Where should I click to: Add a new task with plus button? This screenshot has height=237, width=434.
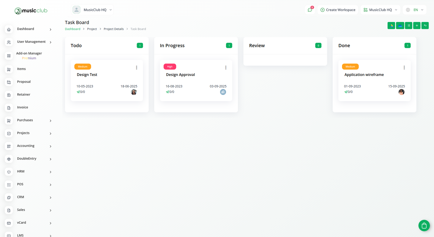coord(417,25)
